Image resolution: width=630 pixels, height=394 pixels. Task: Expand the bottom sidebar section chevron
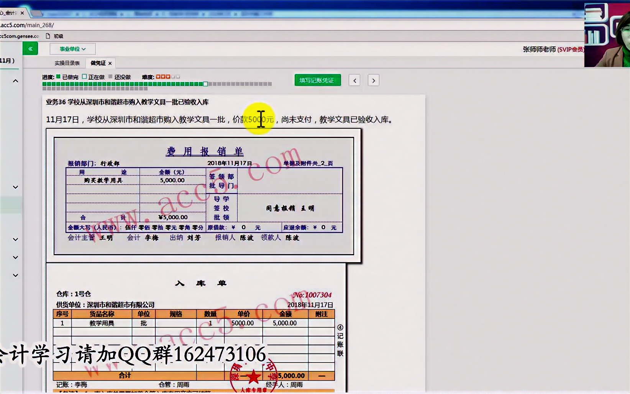[15, 275]
